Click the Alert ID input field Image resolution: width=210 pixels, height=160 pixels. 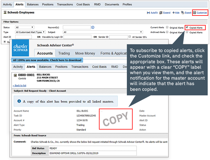point(23,37)
